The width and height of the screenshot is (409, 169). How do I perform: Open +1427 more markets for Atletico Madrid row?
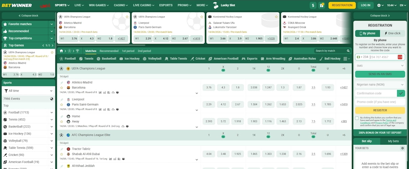point(344,88)
